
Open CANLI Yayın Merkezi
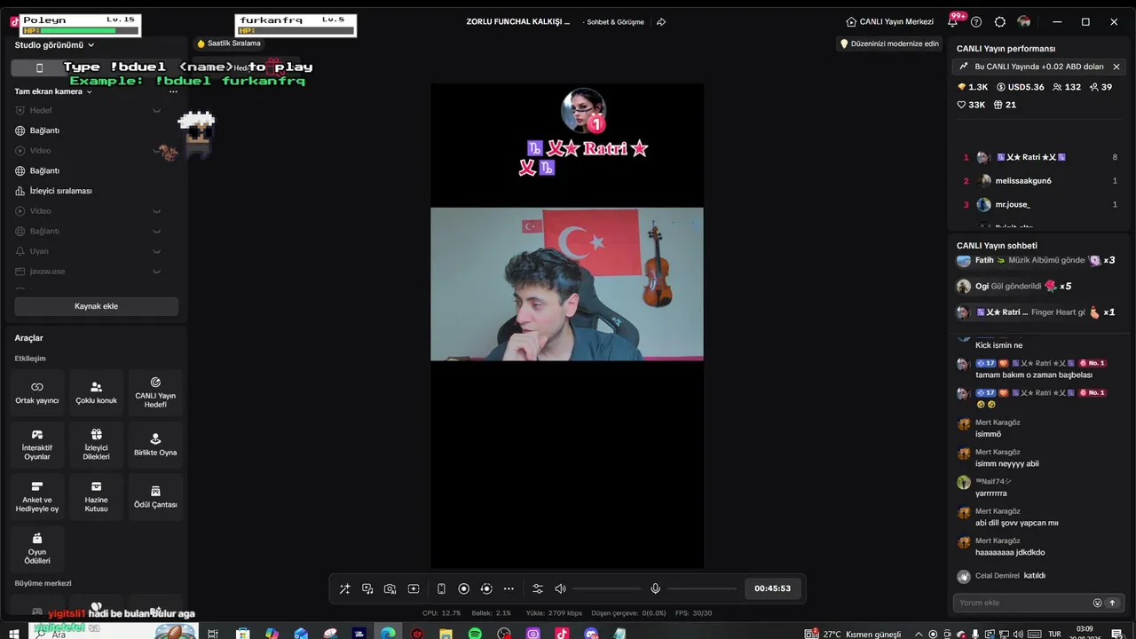tap(889, 22)
